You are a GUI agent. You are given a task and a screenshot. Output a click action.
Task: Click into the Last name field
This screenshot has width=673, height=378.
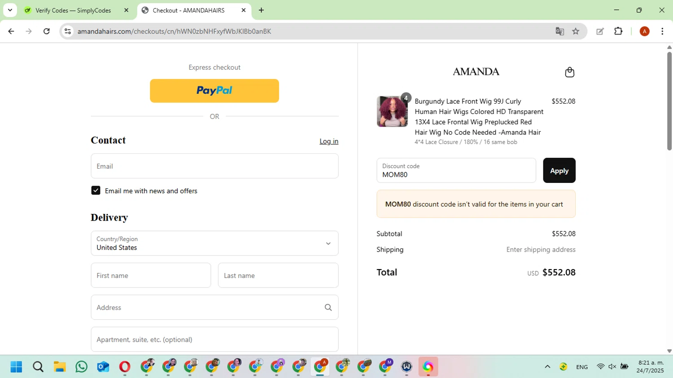click(278, 275)
